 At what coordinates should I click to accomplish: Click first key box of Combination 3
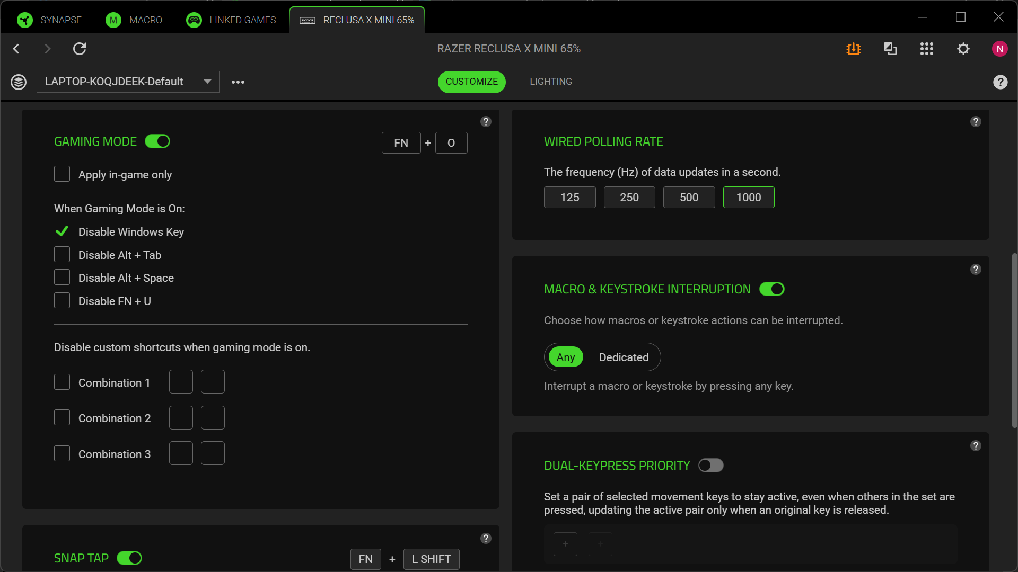tap(181, 453)
